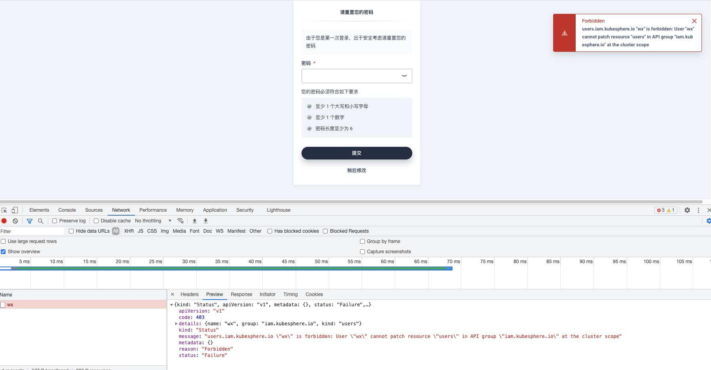Viewport: 711px width, 370px height.
Task: Expand the details object in preview
Action: point(176,324)
